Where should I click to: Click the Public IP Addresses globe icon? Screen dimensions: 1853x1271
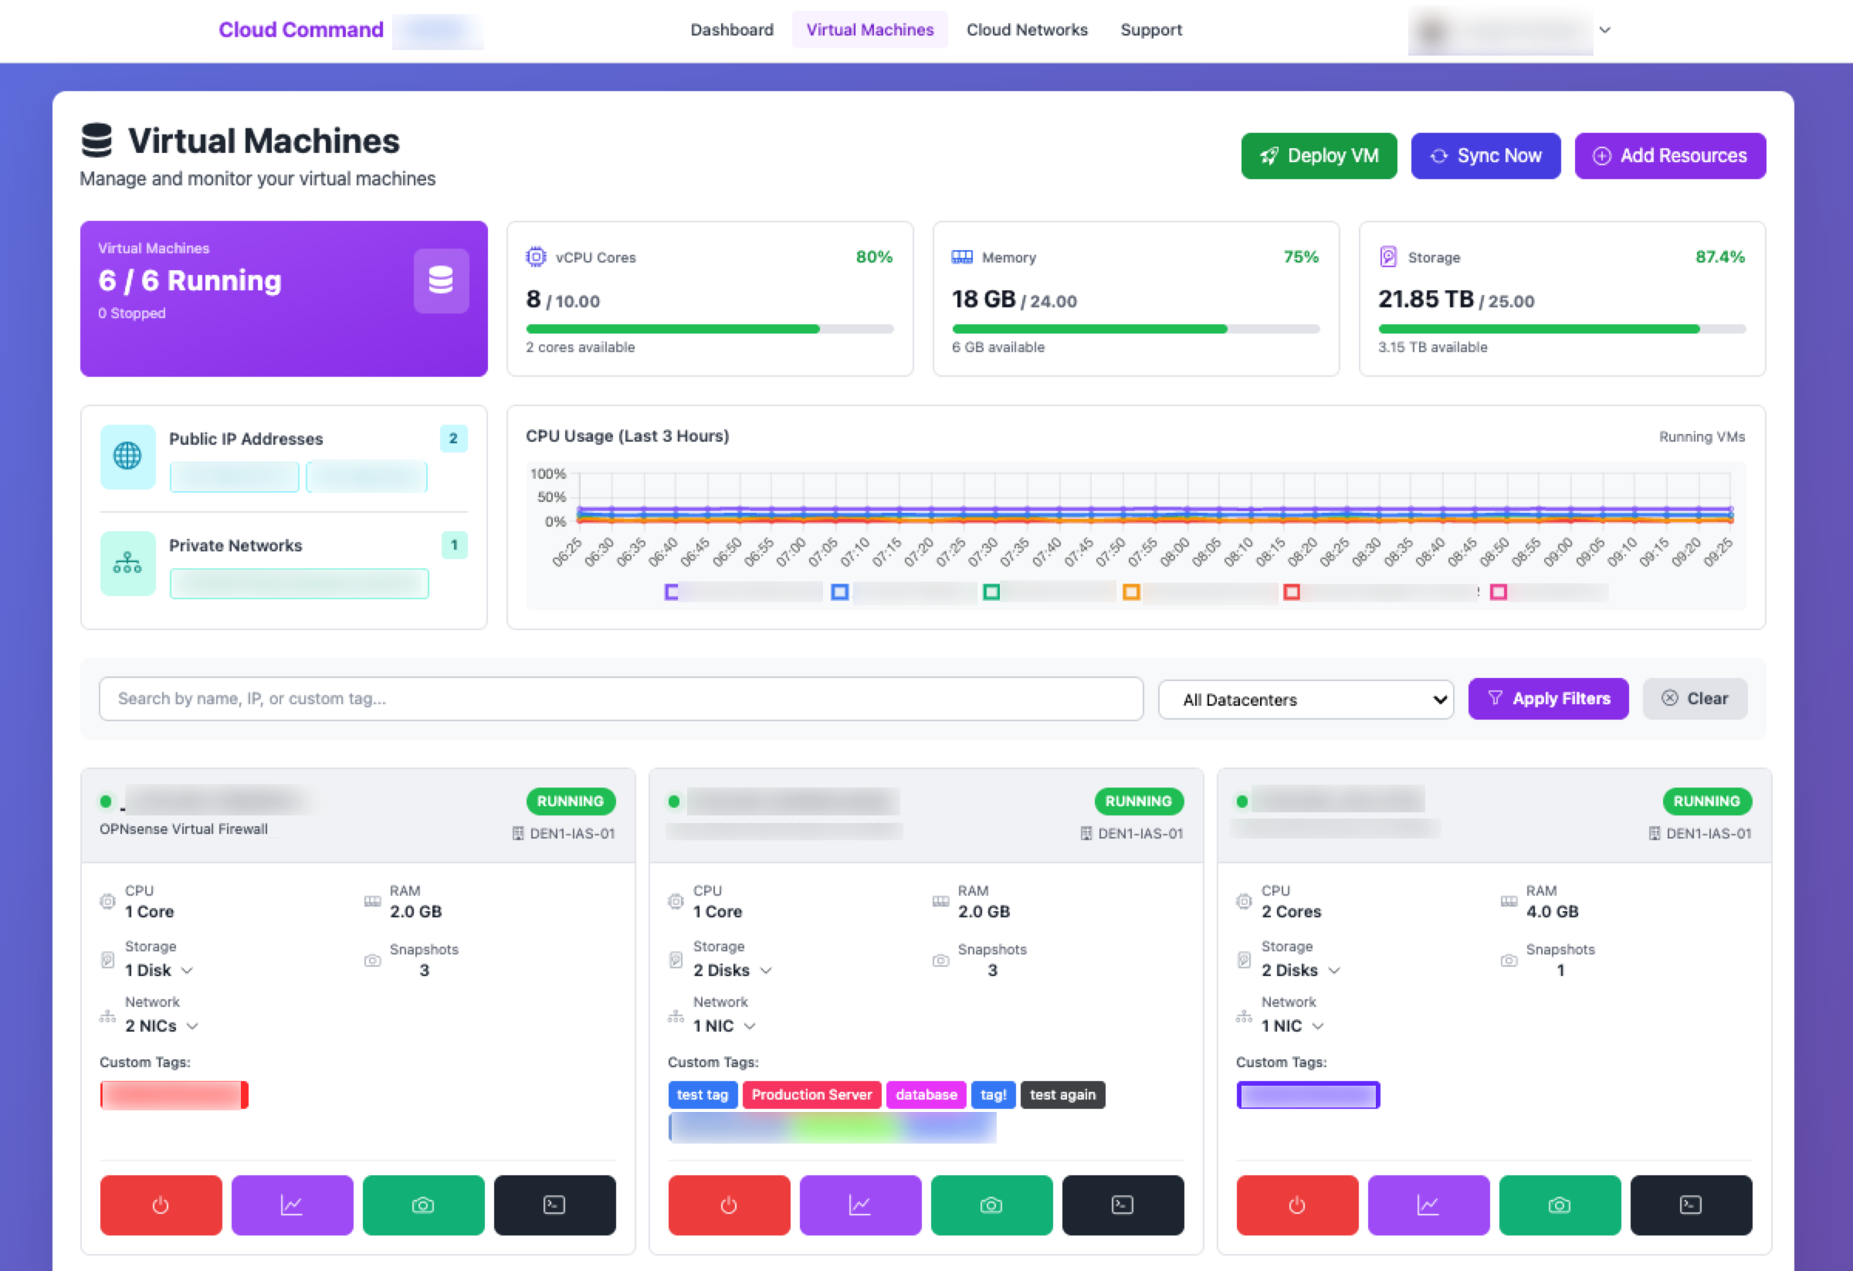[127, 457]
